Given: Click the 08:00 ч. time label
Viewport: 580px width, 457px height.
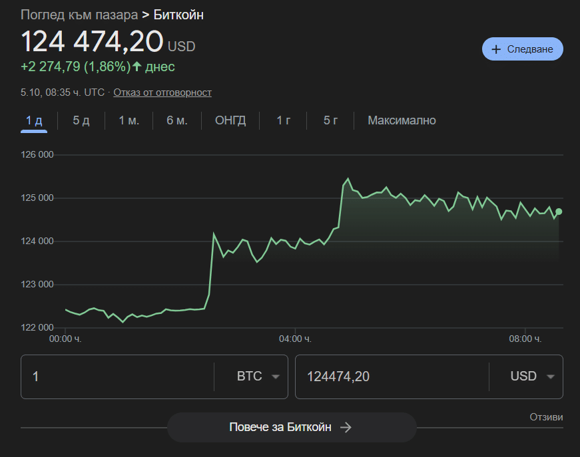Looking at the screenshot, I should coord(525,339).
